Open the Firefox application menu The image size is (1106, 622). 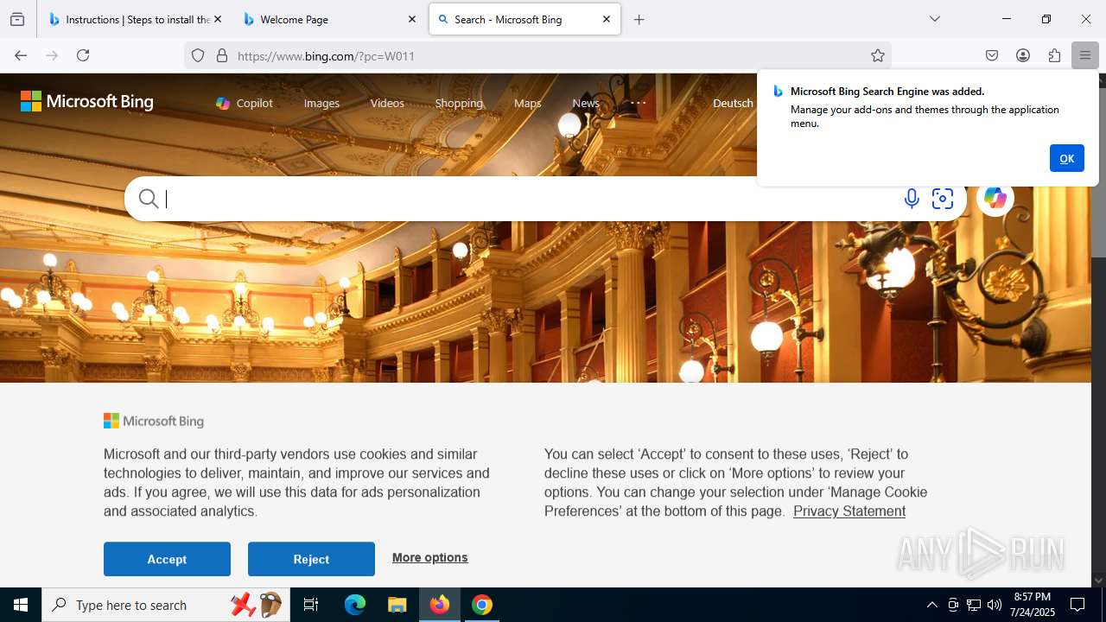(x=1085, y=55)
